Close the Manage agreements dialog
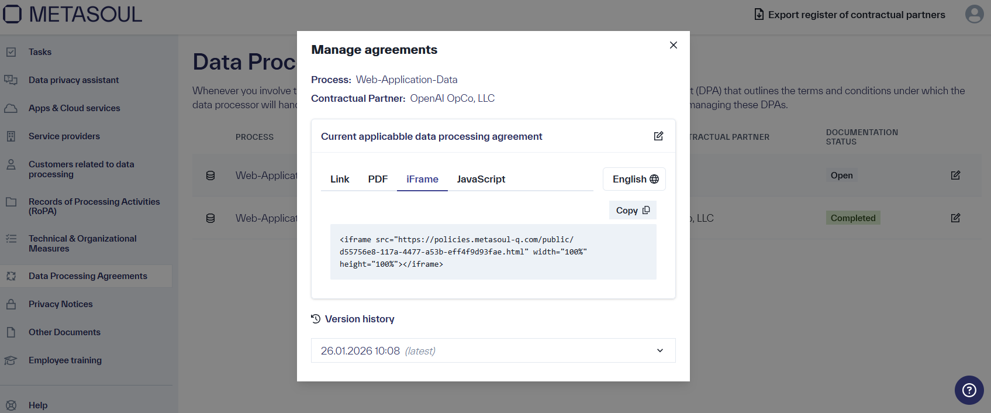This screenshot has width=991, height=413. 674,45
